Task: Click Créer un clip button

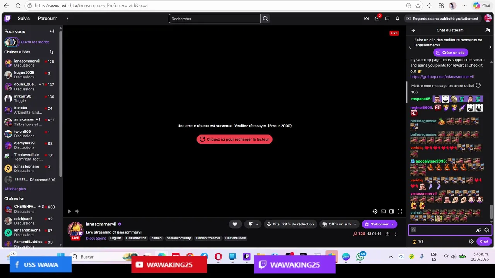Action: 450,53
